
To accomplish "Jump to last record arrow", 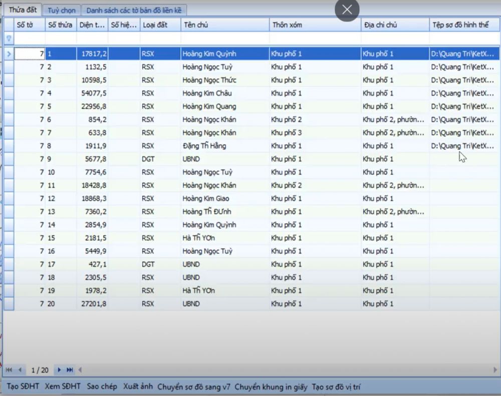I will (70, 370).
